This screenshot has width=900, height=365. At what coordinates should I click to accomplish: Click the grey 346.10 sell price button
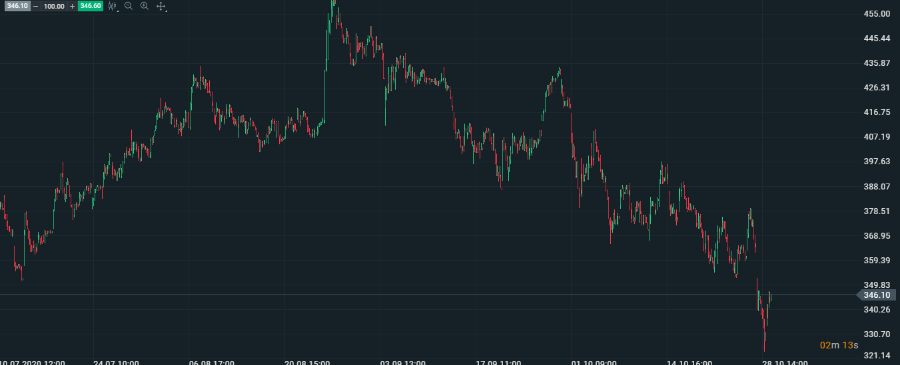16,6
